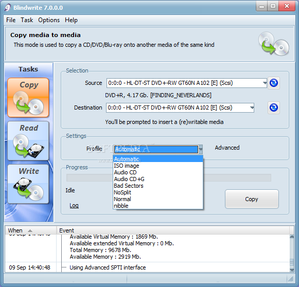Image resolution: width=299 pixels, height=287 pixels.
Task: Minimize the Blindwrite window
Action: pos(261,7)
